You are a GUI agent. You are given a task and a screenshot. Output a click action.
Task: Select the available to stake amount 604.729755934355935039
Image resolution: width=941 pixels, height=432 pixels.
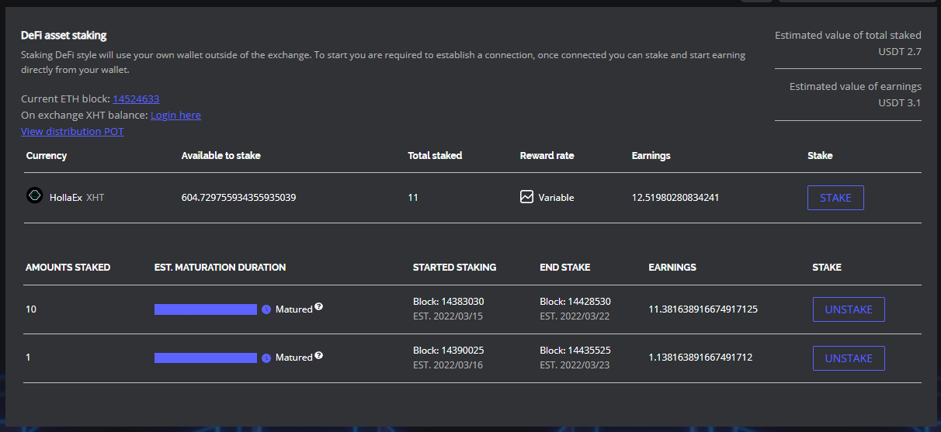pos(238,198)
